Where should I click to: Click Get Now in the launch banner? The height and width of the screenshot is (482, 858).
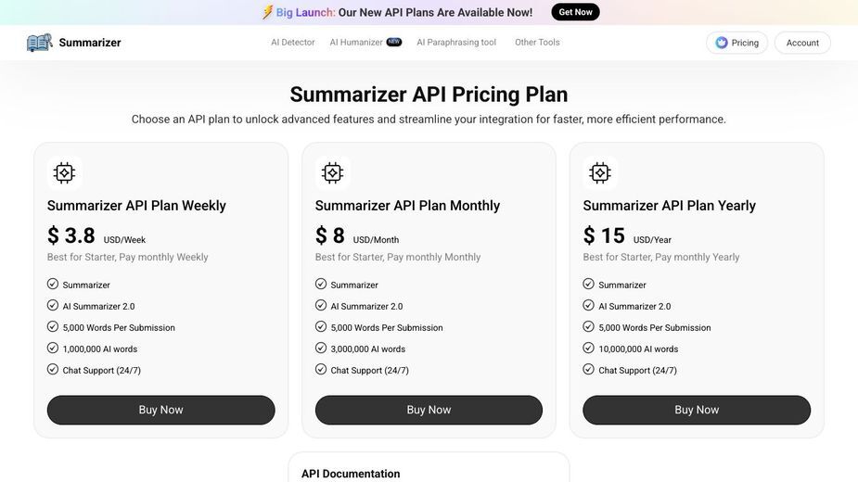point(575,12)
